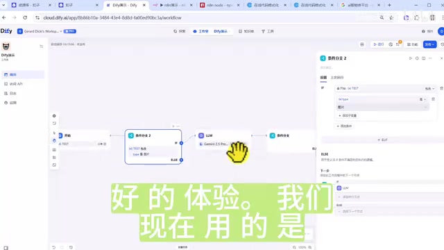Image resolution: width=444 pixels, height=250 pixels.
Task: Click the type sub-variable selector
Action: (x=343, y=99)
